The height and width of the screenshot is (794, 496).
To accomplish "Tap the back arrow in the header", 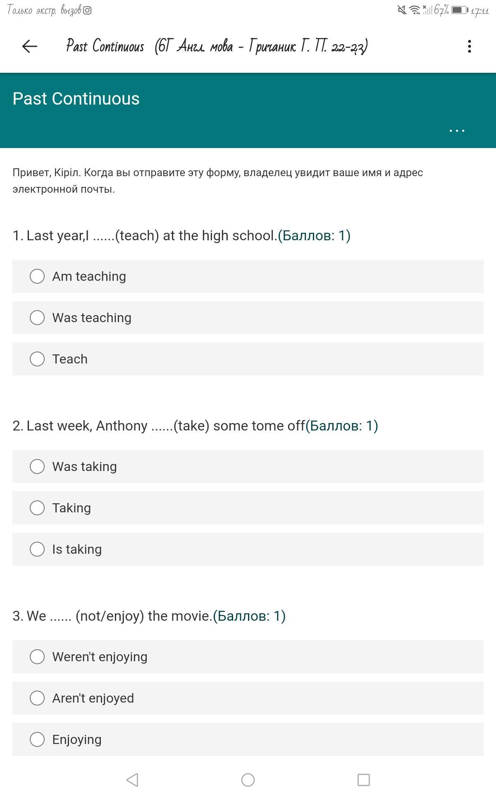I will tap(29, 46).
